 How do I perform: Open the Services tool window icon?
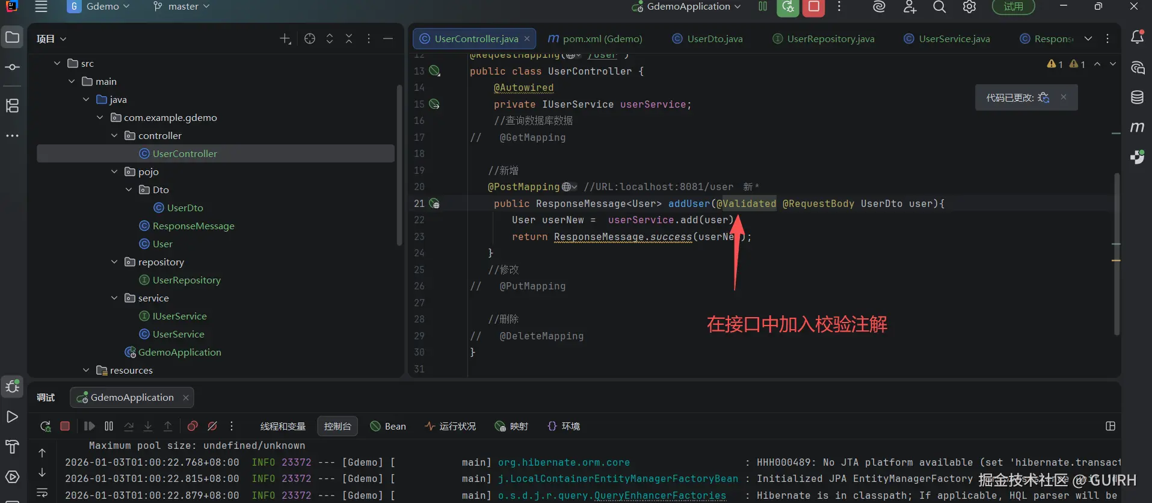(12, 477)
